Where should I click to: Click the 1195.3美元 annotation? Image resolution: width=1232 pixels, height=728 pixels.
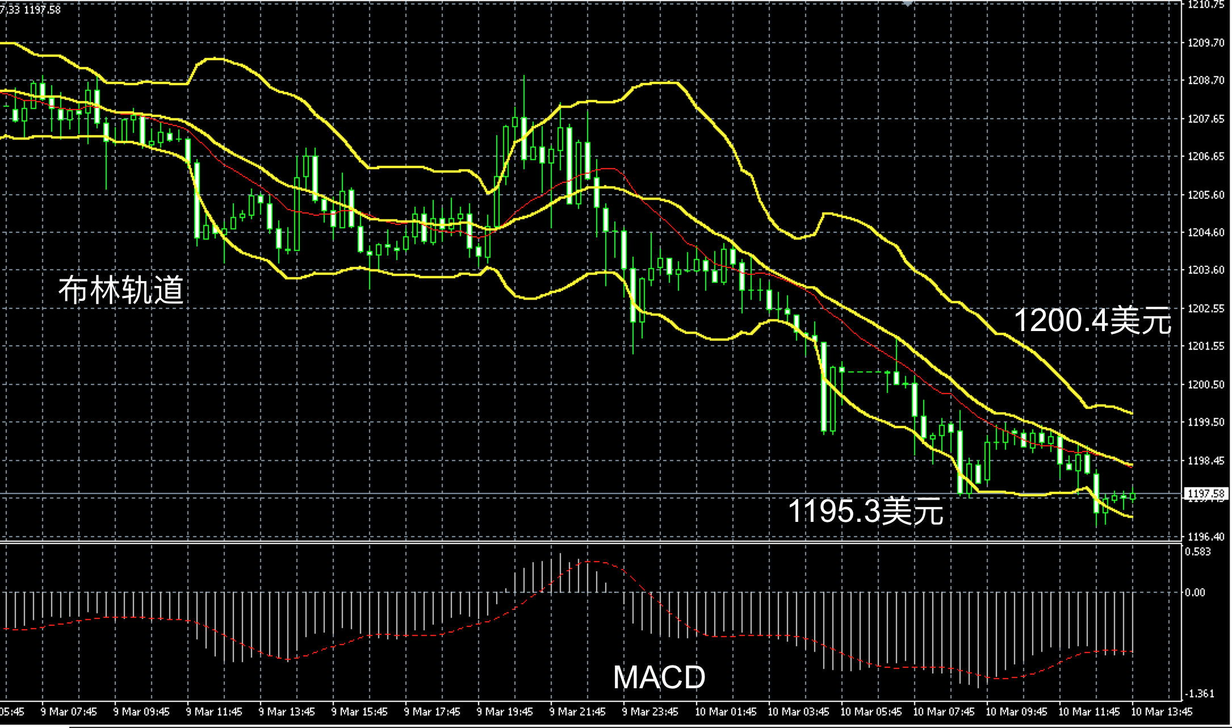(865, 511)
